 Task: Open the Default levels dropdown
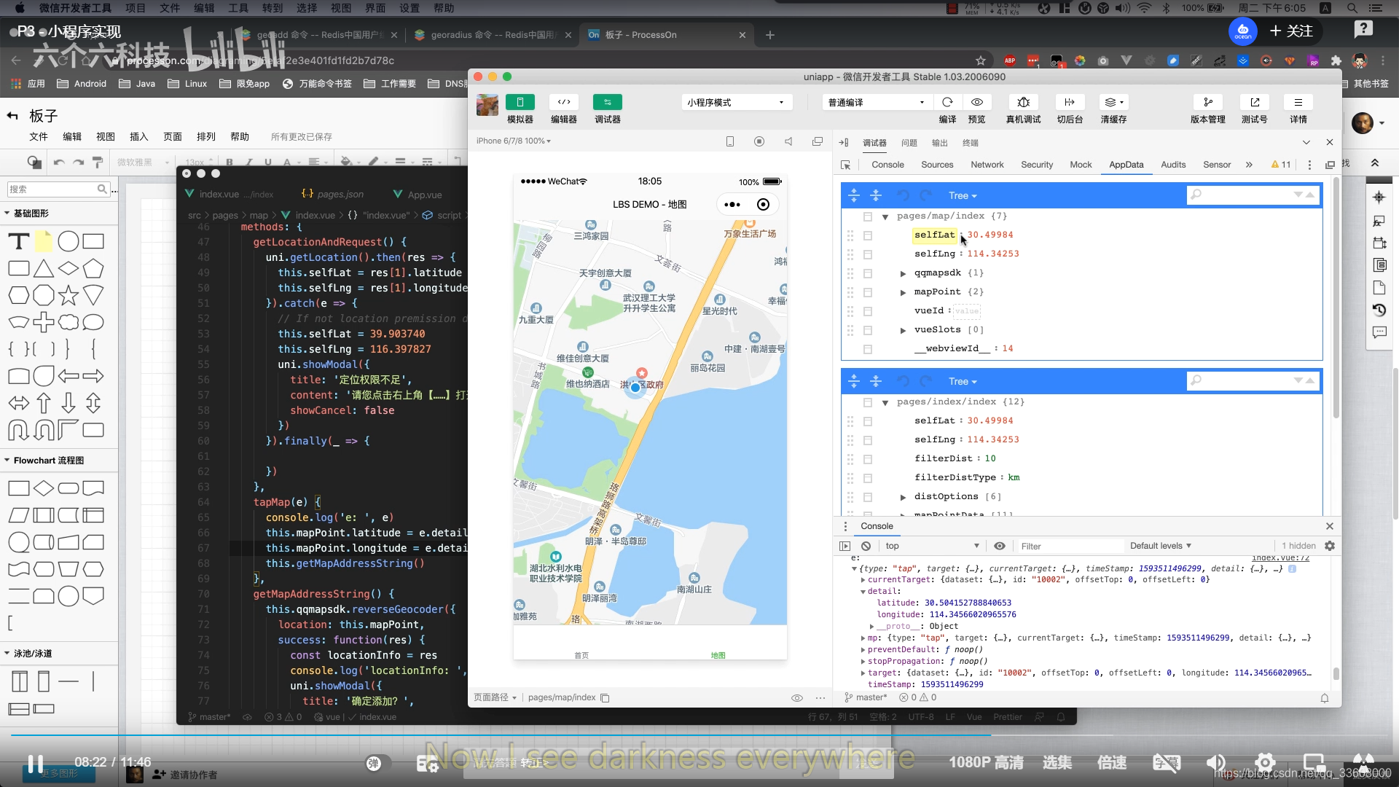(x=1160, y=546)
